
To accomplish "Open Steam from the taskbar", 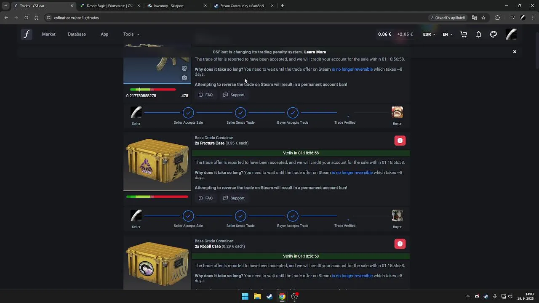I will (269, 296).
